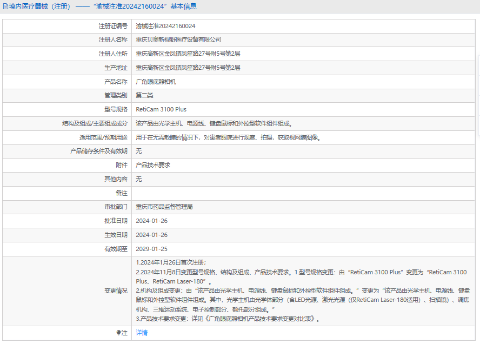The image size is (480, 343).
Task: Click the 注册人名称 label
Action: (113, 39)
